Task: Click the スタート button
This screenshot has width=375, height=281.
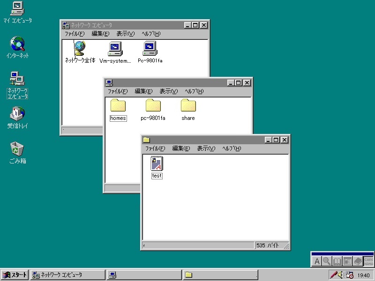Action: point(15,275)
